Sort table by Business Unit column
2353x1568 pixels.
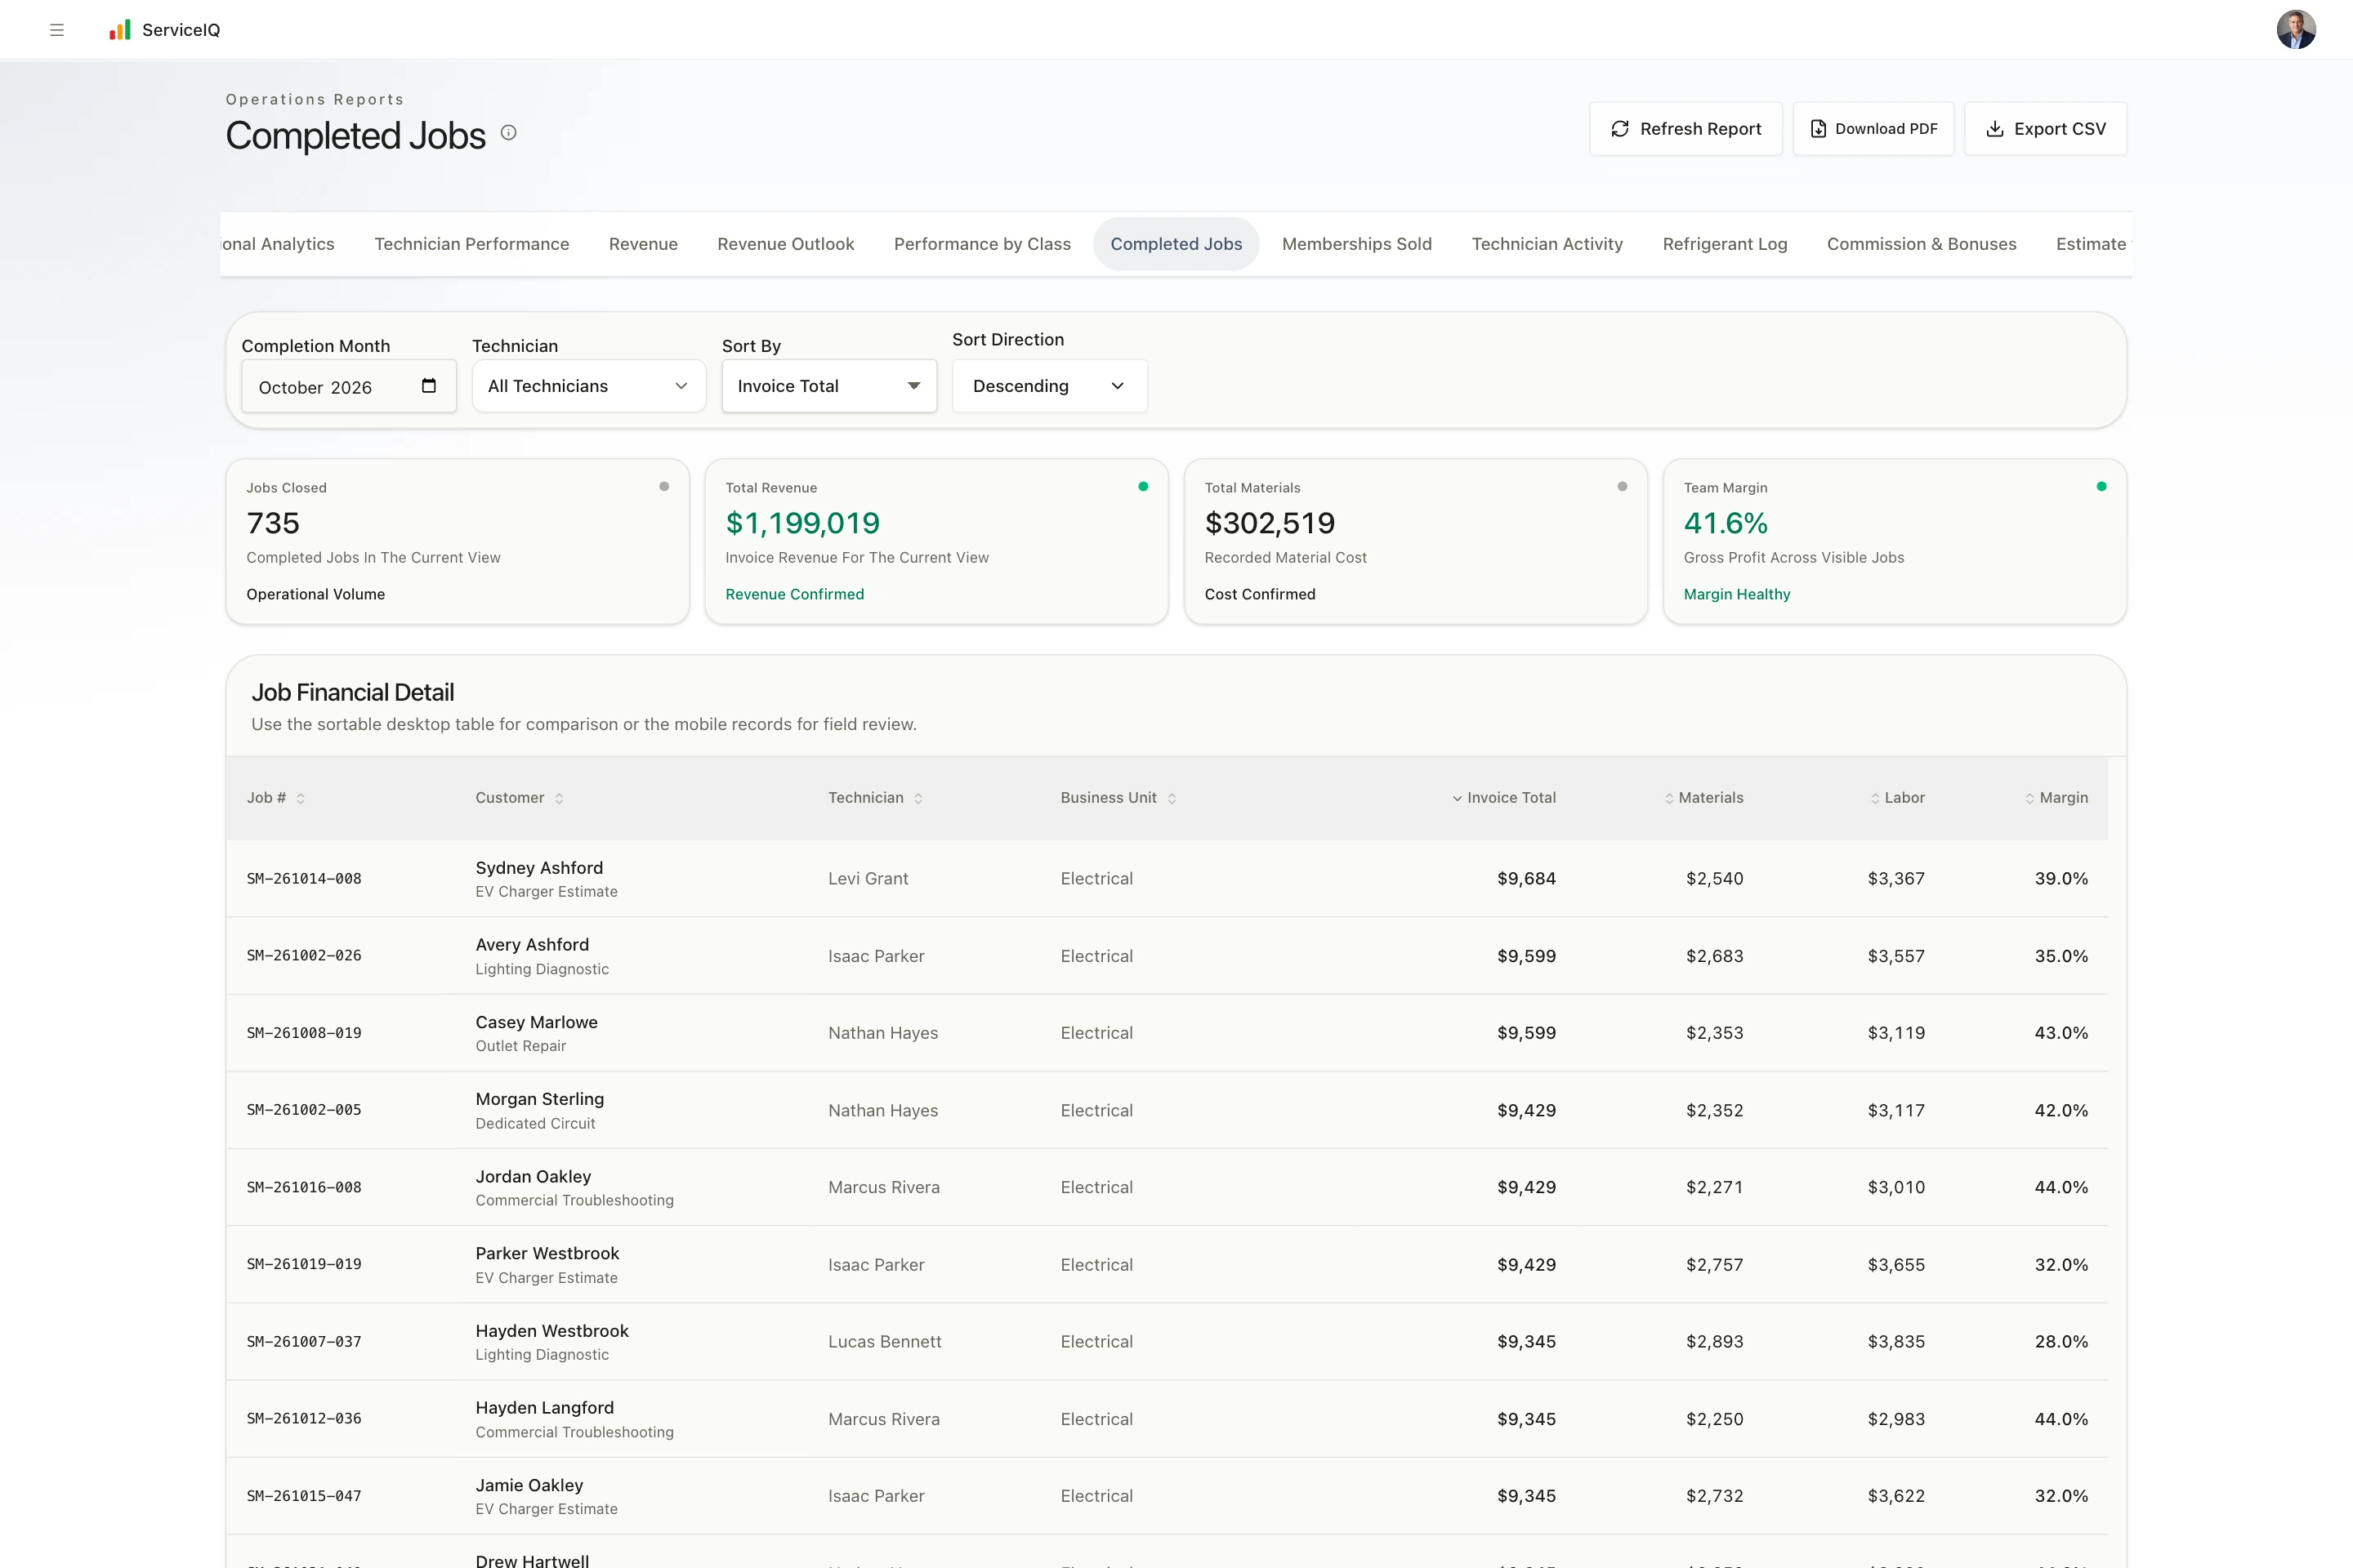(x=1118, y=798)
